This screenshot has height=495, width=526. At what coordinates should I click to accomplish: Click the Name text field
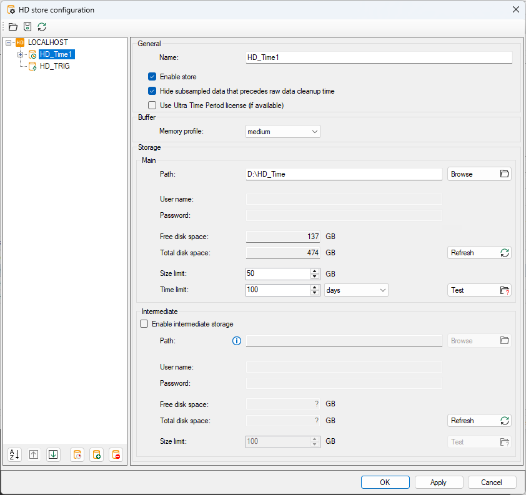(x=379, y=57)
